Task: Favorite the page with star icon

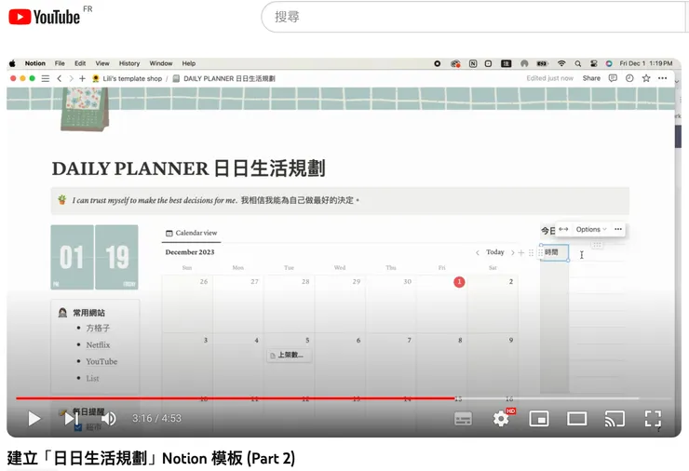Action: pyautogui.click(x=646, y=78)
